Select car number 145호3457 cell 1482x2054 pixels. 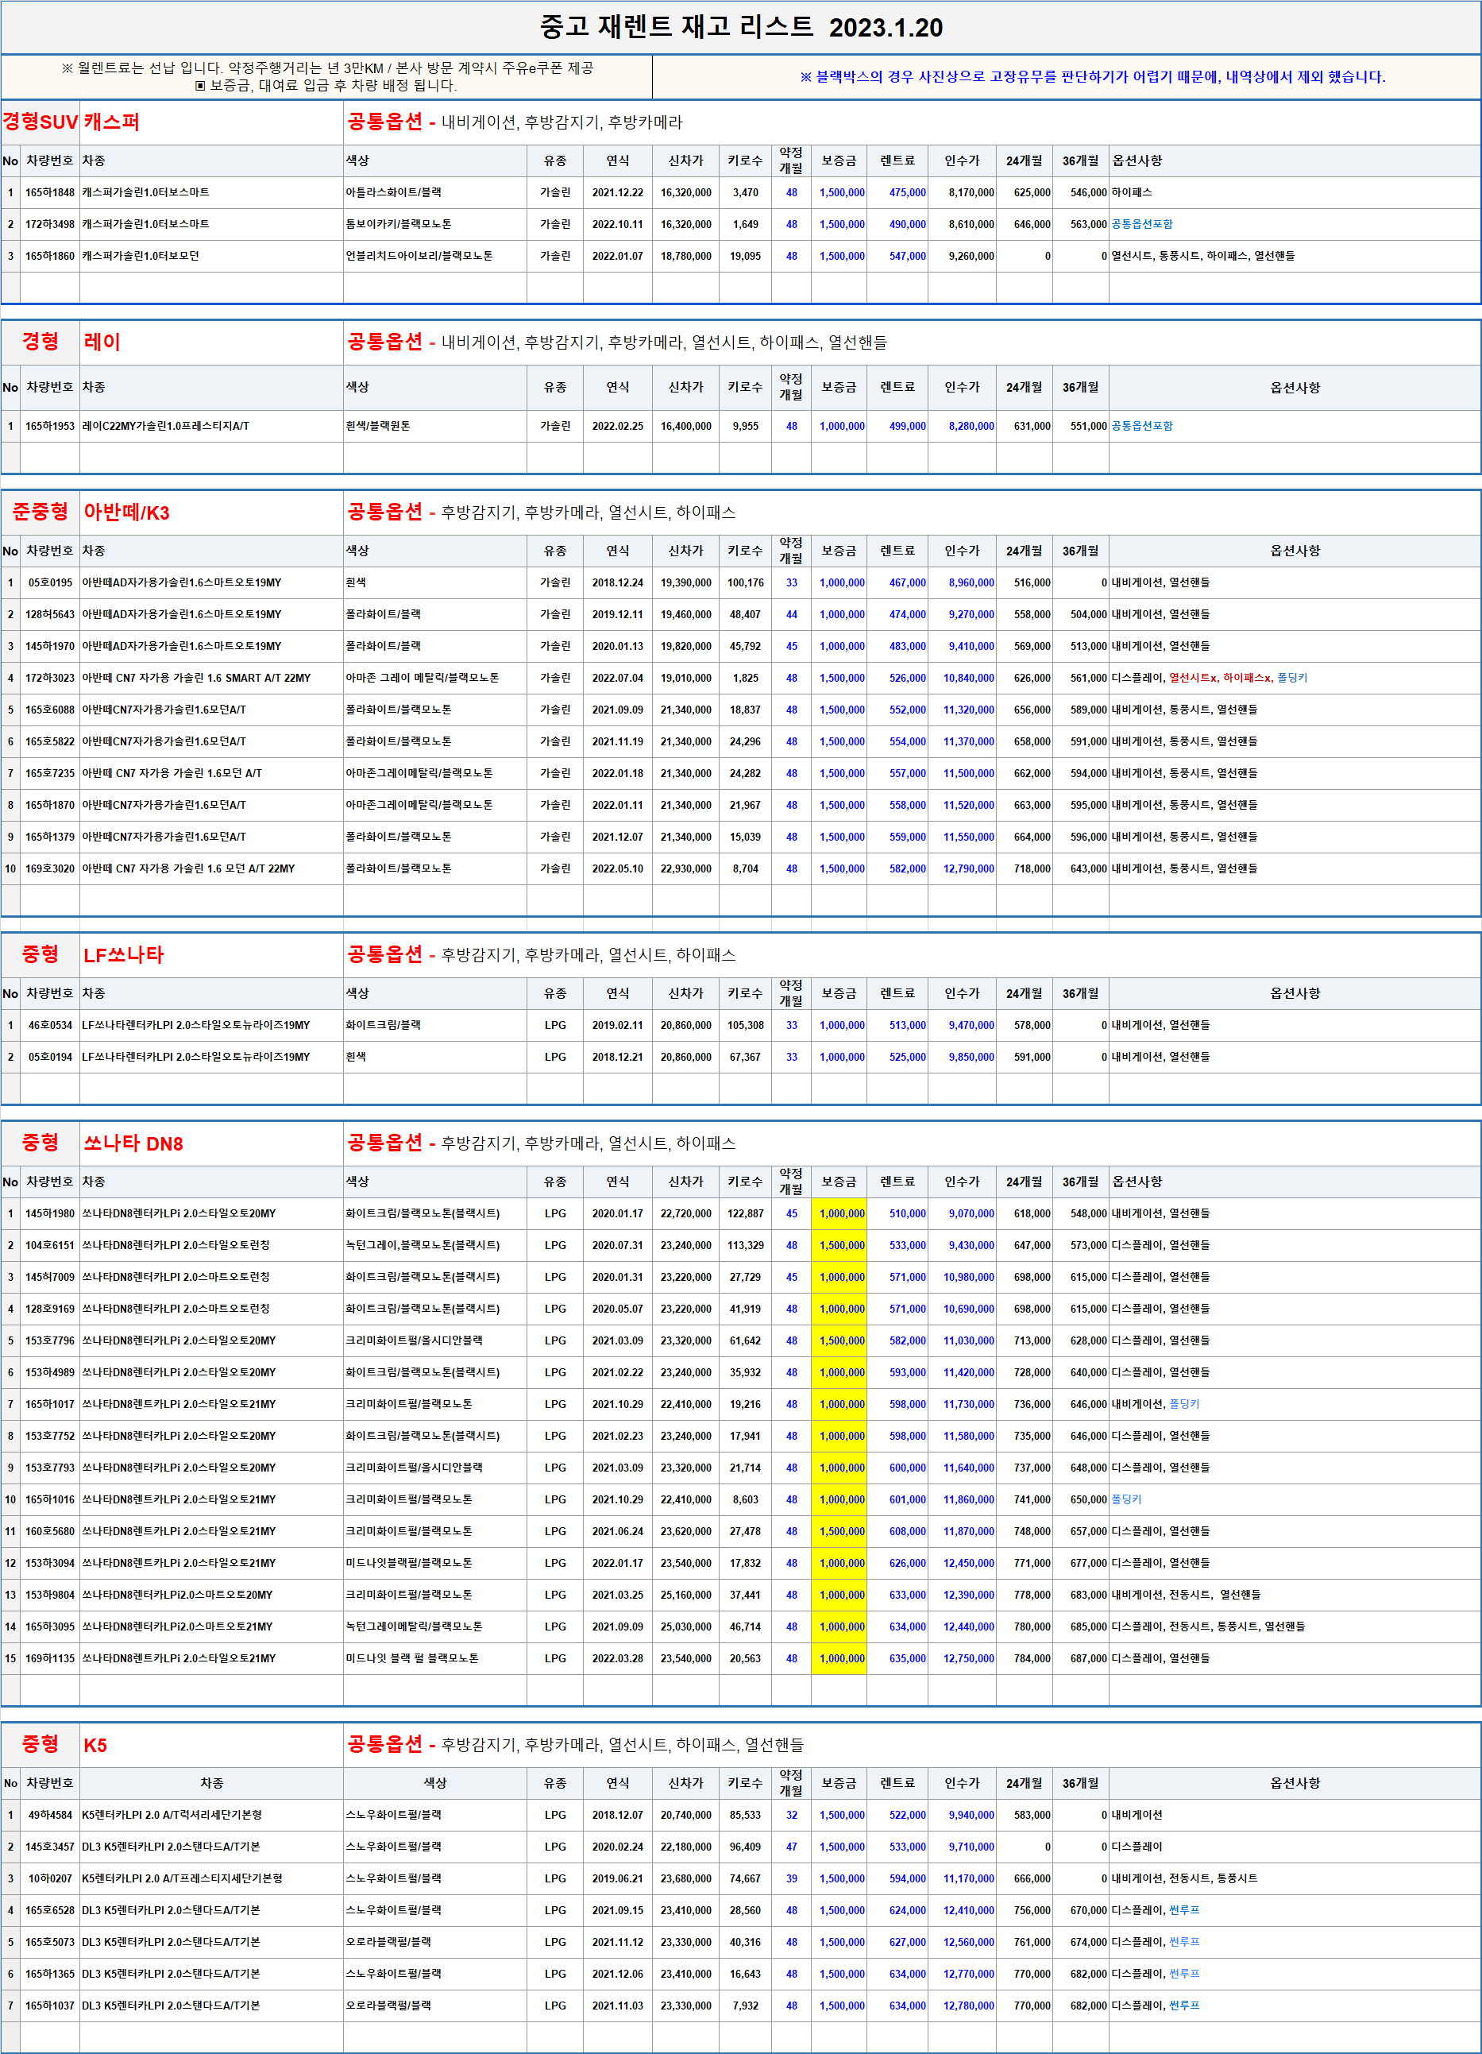pos(50,1847)
